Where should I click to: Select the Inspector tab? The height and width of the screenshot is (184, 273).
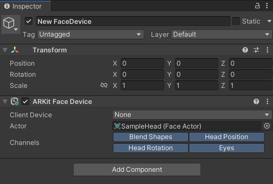tap(25, 6)
